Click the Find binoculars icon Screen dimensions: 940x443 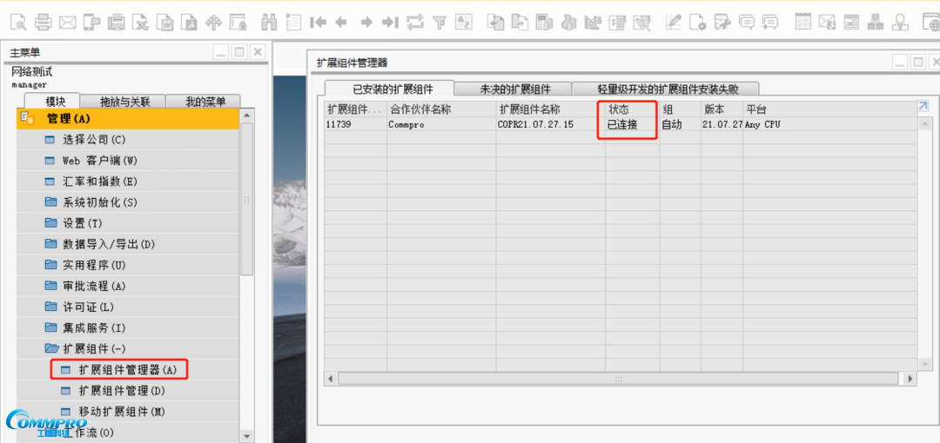[269, 22]
